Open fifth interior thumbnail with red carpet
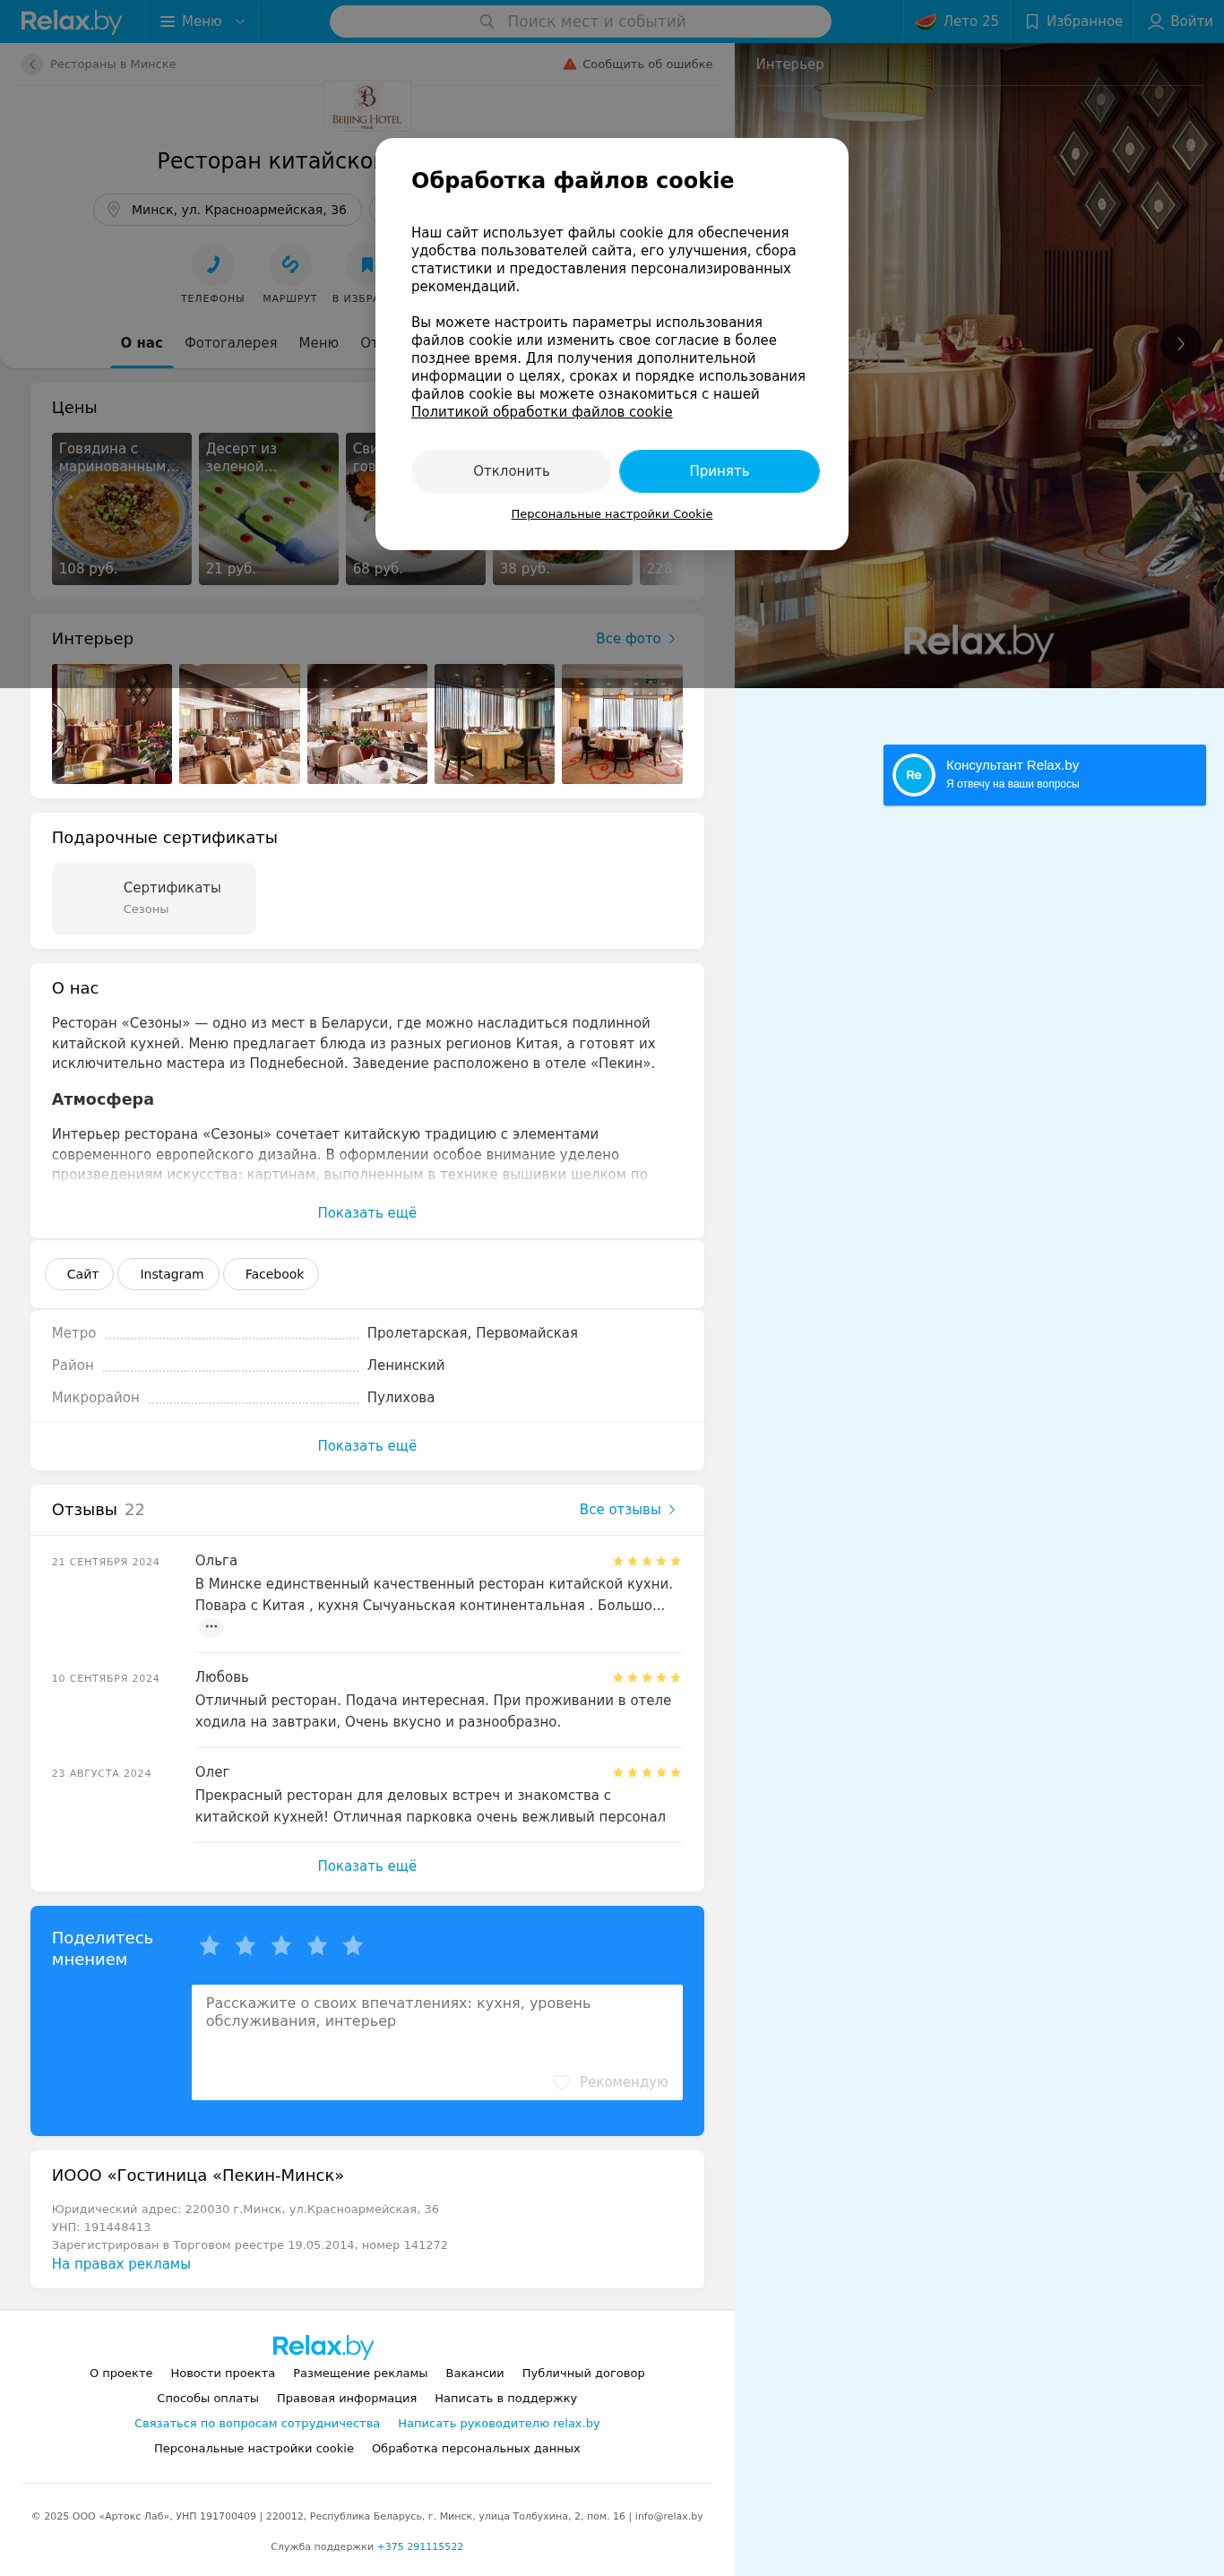 [x=622, y=724]
